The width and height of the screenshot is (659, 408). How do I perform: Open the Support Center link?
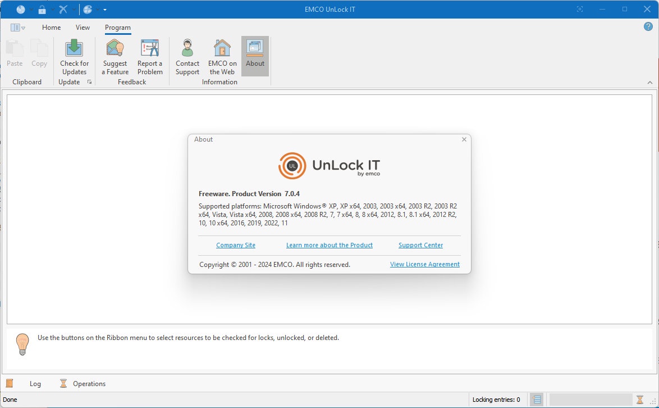420,245
